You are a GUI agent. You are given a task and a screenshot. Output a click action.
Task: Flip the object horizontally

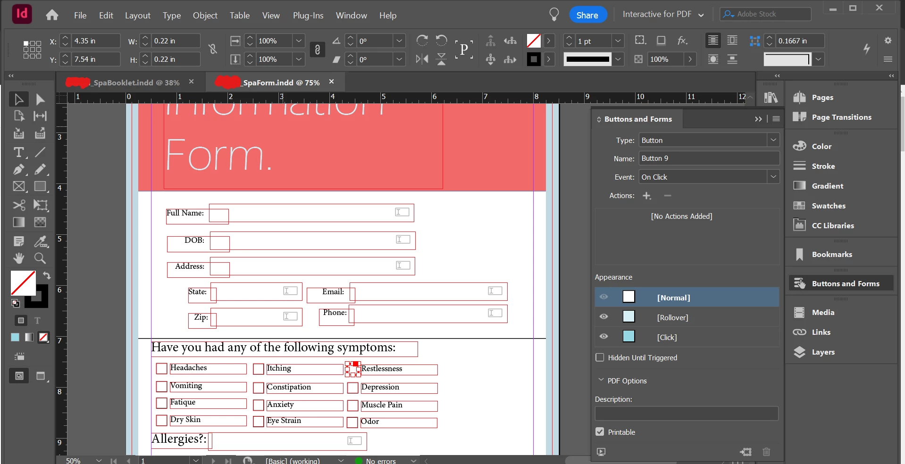coord(422,59)
